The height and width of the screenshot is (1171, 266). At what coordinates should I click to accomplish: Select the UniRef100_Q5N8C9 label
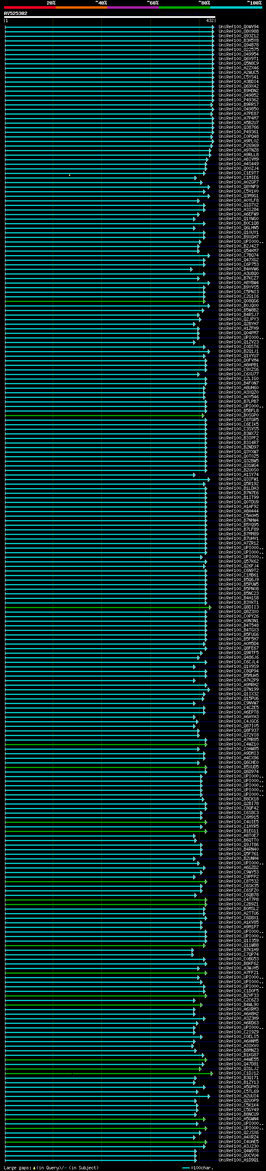(239, 63)
